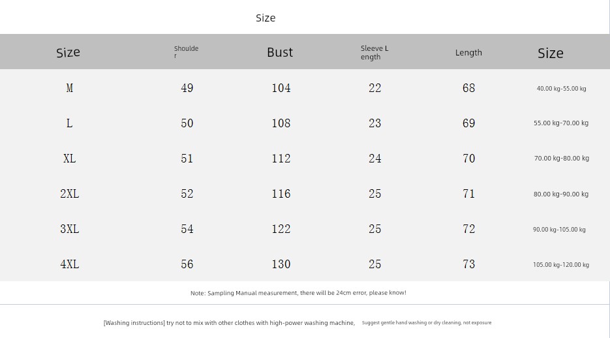This screenshot has height=338, width=610.
Task: Click the 'Size' title above the table
Action: click(266, 18)
